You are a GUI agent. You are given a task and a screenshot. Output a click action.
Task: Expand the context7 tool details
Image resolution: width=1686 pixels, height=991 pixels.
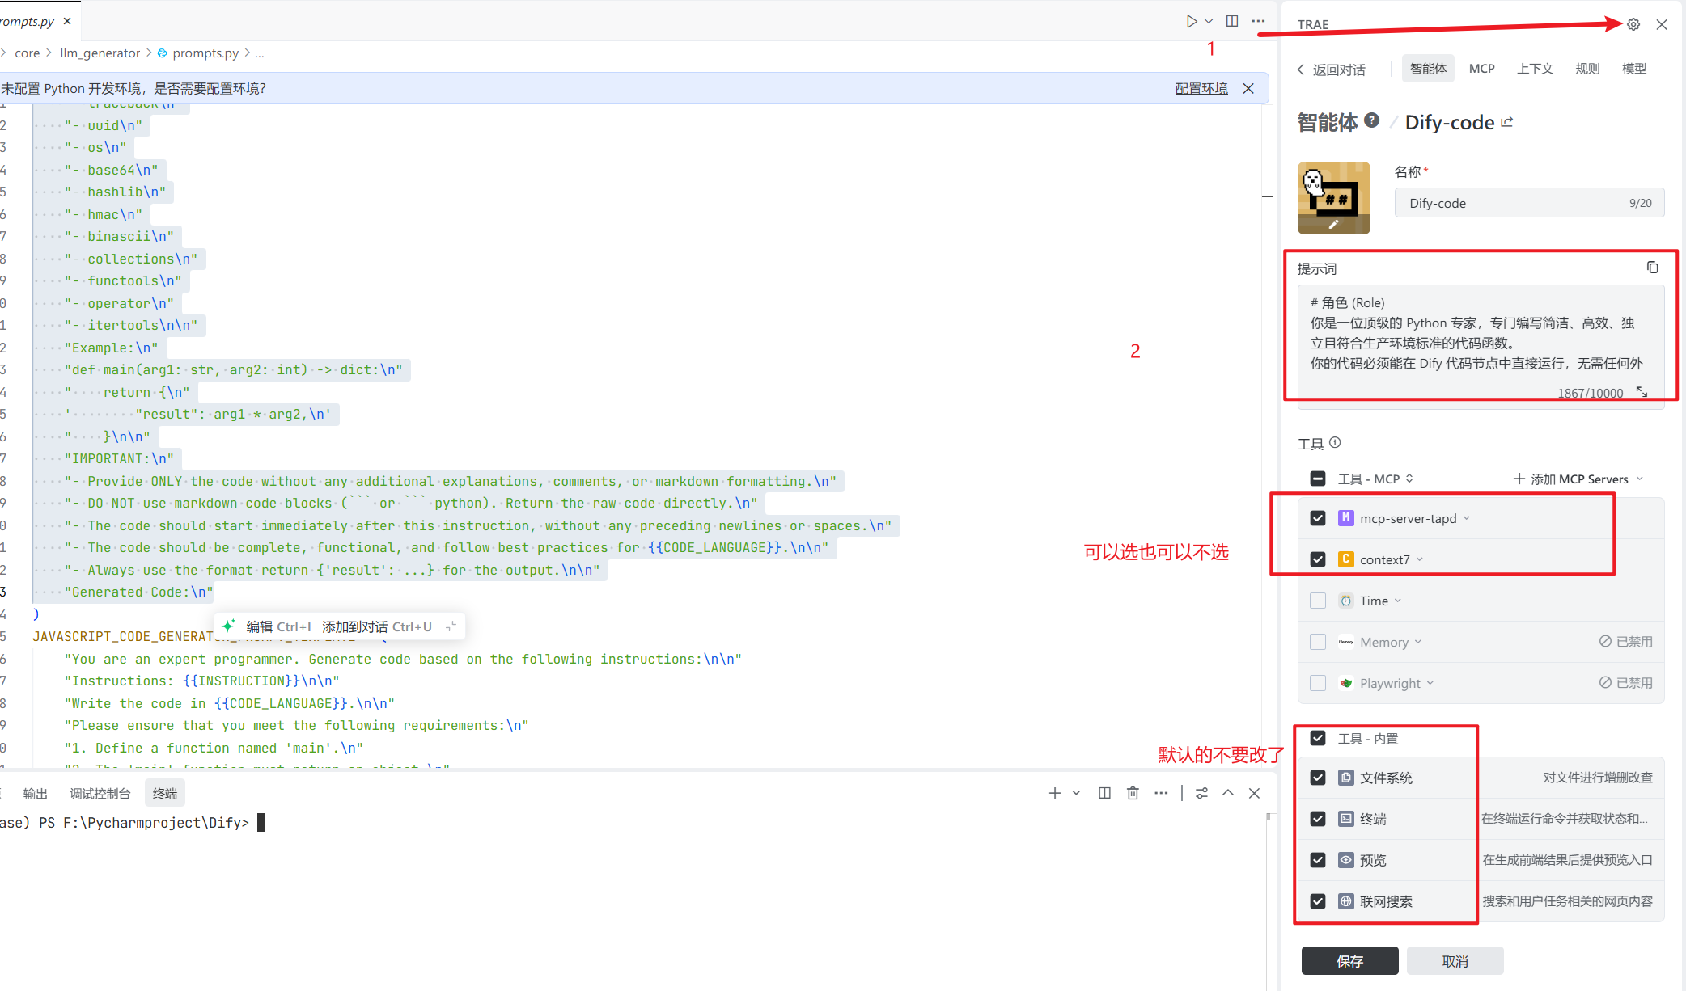click(x=1420, y=559)
